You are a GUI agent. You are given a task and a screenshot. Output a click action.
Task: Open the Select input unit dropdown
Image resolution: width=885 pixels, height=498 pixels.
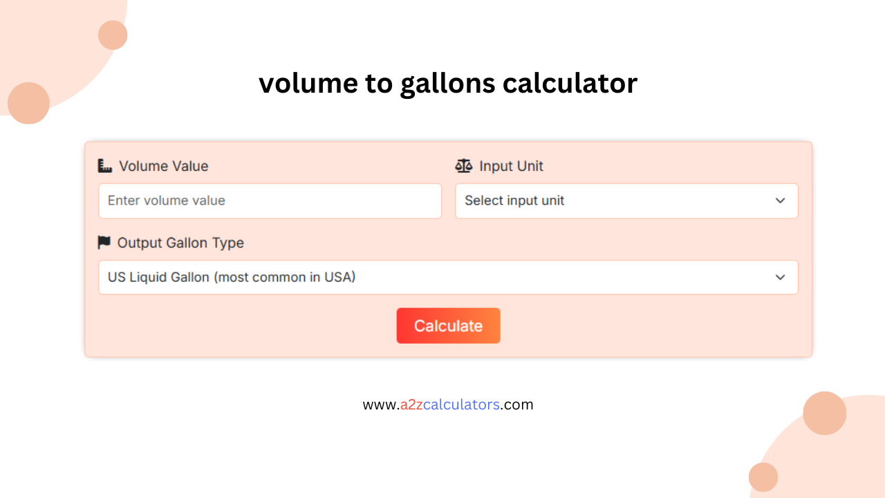[626, 201]
